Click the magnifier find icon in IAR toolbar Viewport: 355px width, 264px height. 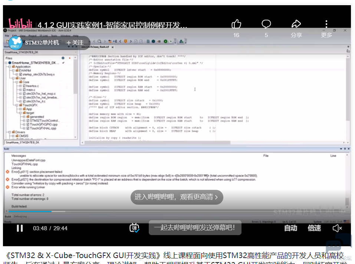99,42
